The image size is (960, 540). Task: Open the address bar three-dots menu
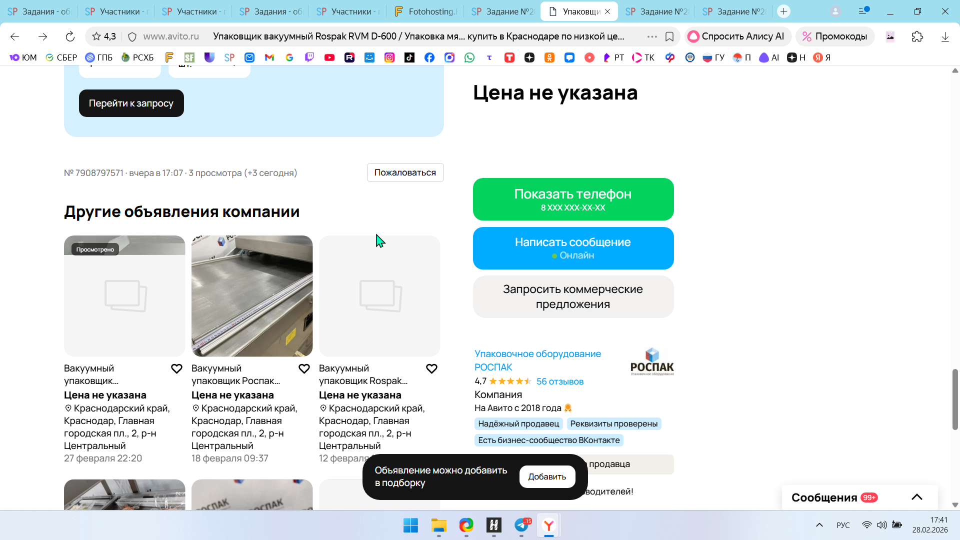652,36
